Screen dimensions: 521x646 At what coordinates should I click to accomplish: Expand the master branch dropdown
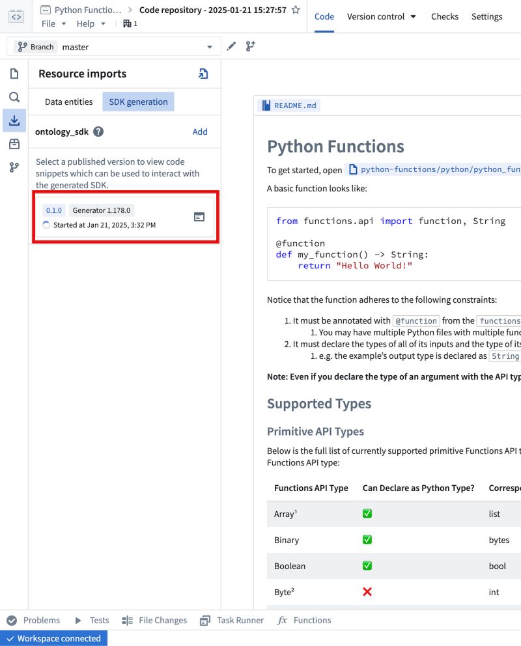click(209, 46)
